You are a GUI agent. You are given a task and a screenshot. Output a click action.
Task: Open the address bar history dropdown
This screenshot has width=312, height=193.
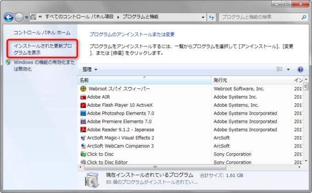pos(201,17)
